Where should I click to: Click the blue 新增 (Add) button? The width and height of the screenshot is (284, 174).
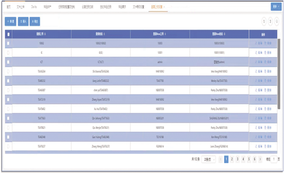tap(10, 21)
